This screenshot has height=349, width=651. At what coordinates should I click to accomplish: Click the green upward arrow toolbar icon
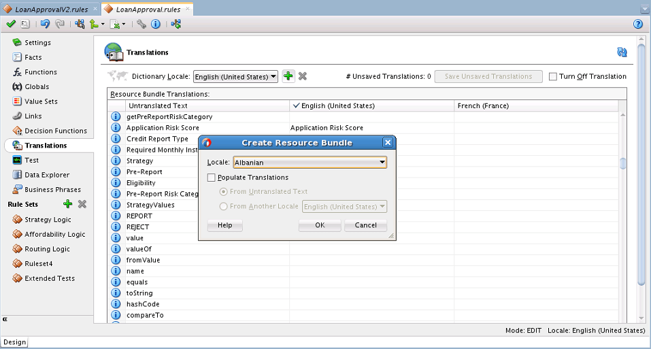pos(94,24)
